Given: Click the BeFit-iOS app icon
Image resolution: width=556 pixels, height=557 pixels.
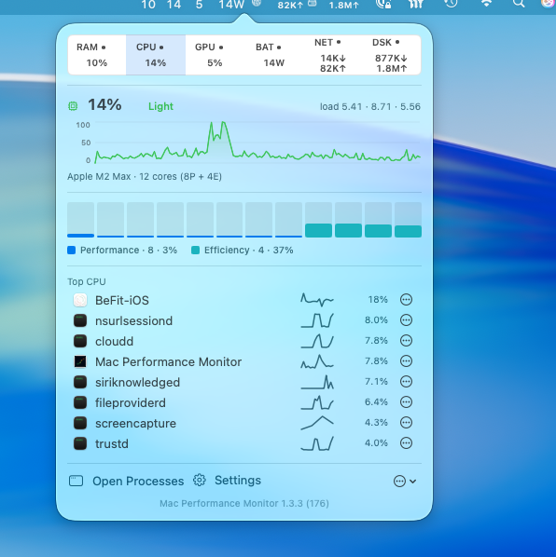Looking at the screenshot, I should pyautogui.click(x=80, y=300).
